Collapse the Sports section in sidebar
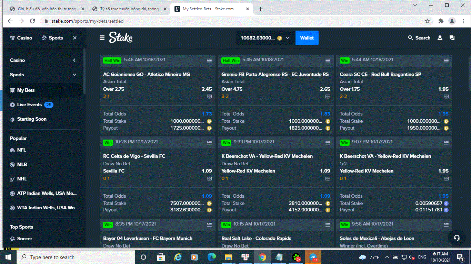Screen dimensions: 471x264 74,75
